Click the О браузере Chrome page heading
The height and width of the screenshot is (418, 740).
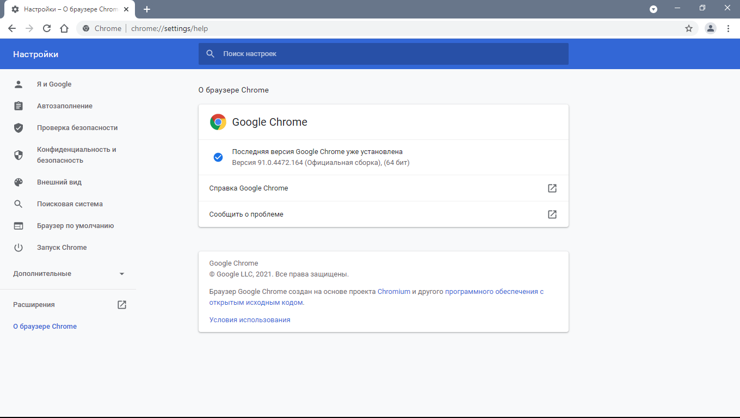(233, 90)
